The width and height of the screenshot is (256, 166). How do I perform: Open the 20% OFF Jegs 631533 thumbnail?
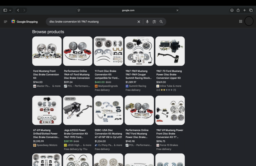click(78, 110)
